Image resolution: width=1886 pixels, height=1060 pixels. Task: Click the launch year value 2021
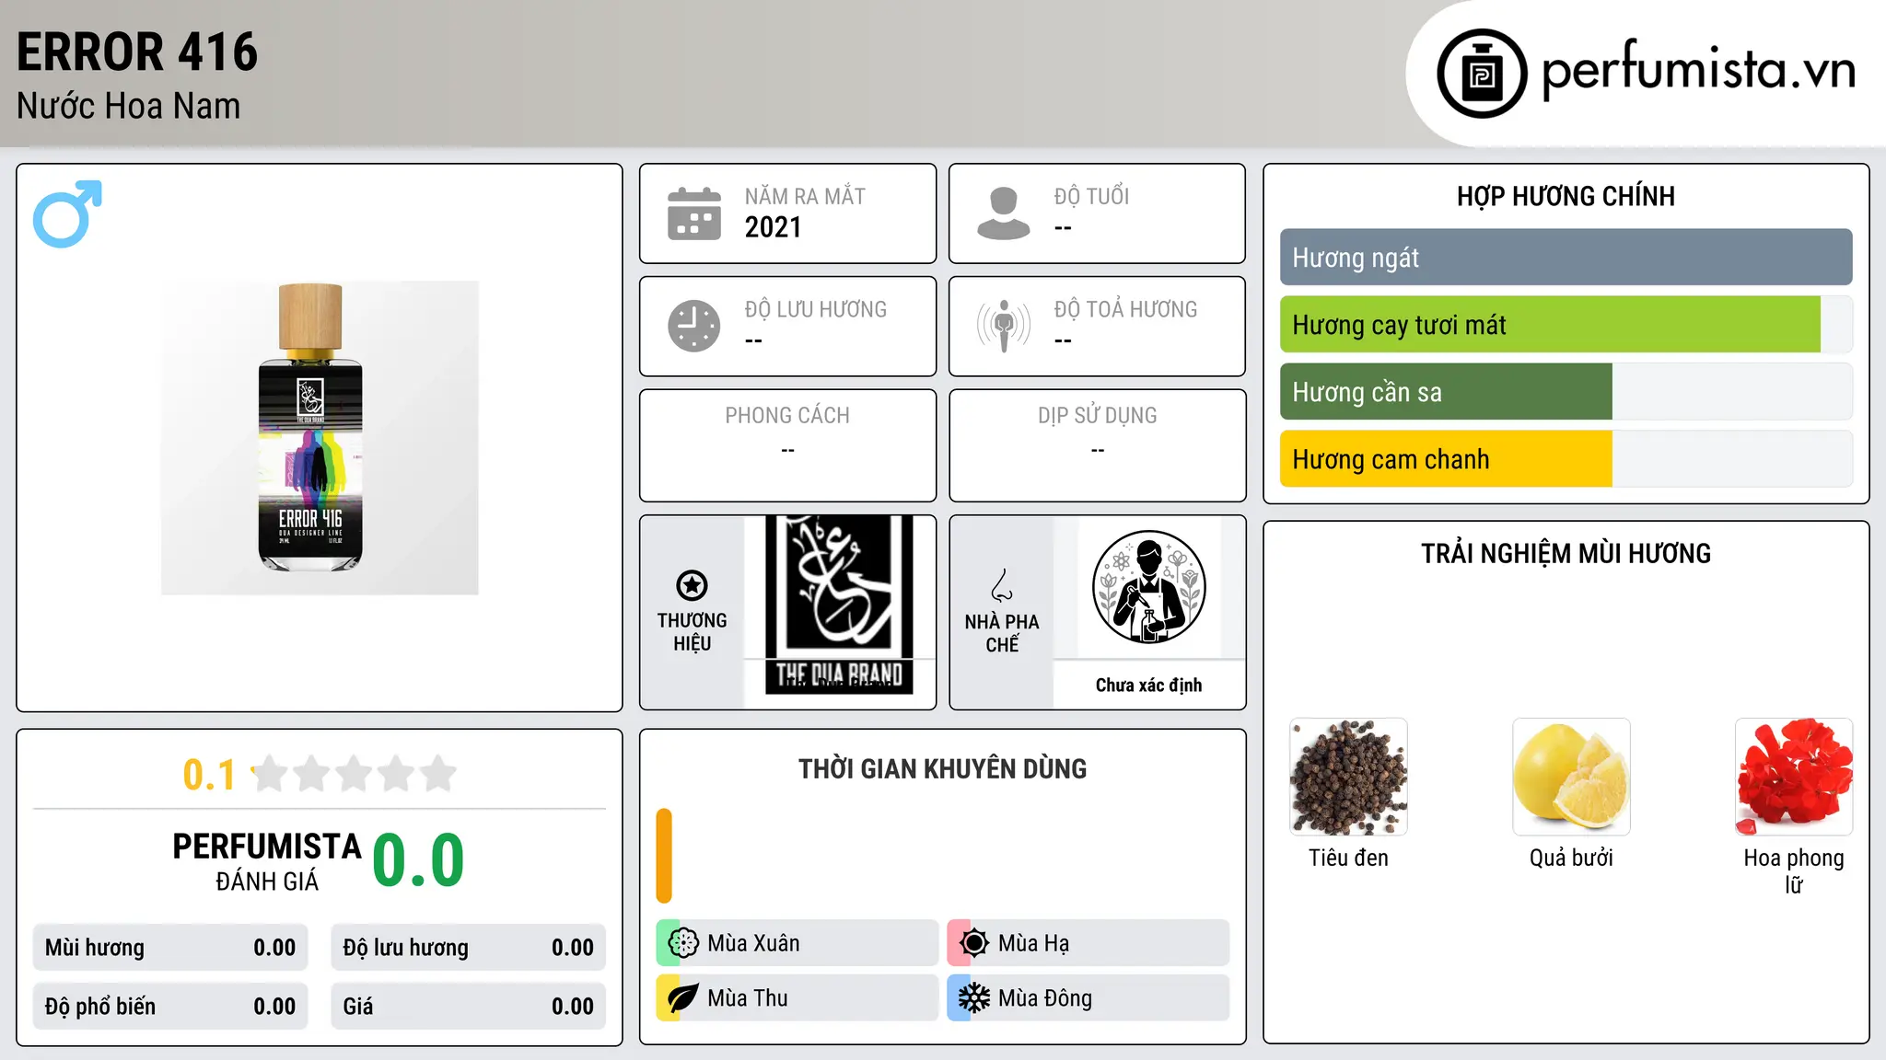click(x=774, y=227)
